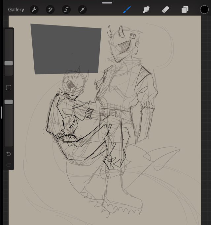This screenshot has height=225, width=211.
Task: Open the Adjustments magic wand menu
Action: click(x=50, y=10)
